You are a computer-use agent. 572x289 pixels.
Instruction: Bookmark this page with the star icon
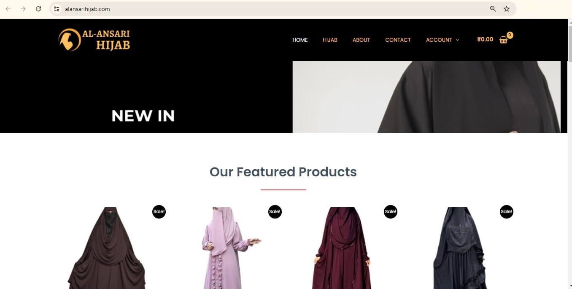(507, 9)
